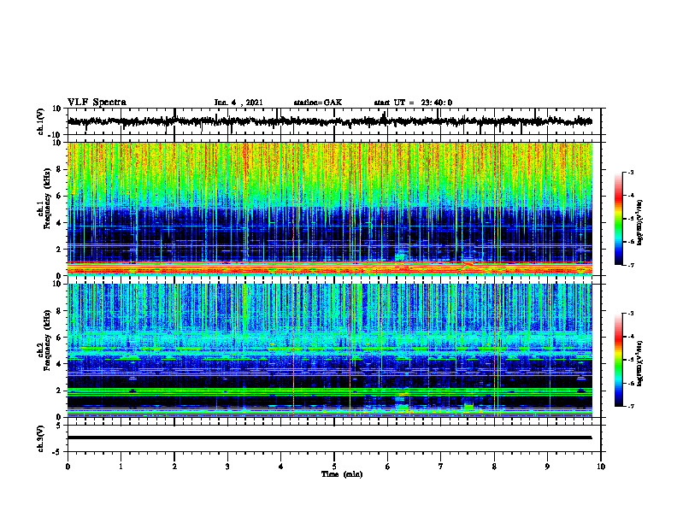677x523 pixels.
Task: Click the "-7" label on ch.2 color bar
Action: [x=631, y=406]
